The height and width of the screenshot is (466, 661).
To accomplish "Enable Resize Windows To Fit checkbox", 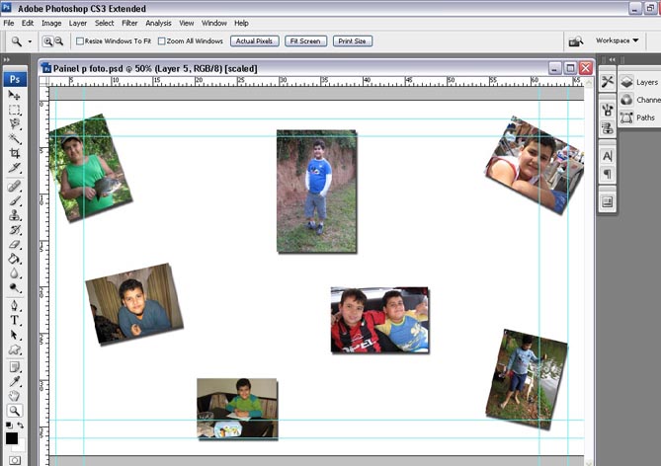I will [x=80, y=41].
